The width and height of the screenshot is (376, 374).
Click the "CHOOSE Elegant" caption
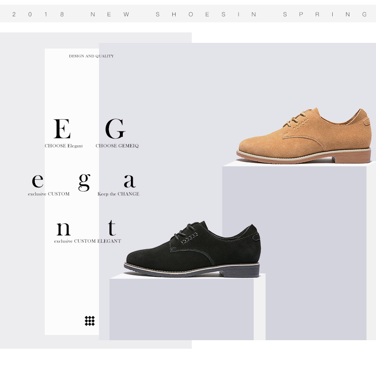64,146
